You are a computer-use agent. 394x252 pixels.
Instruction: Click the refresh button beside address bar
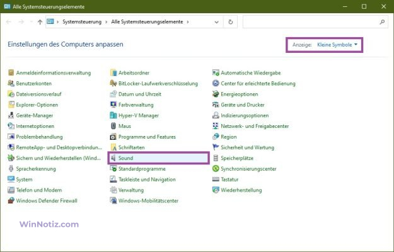(231, 21)
